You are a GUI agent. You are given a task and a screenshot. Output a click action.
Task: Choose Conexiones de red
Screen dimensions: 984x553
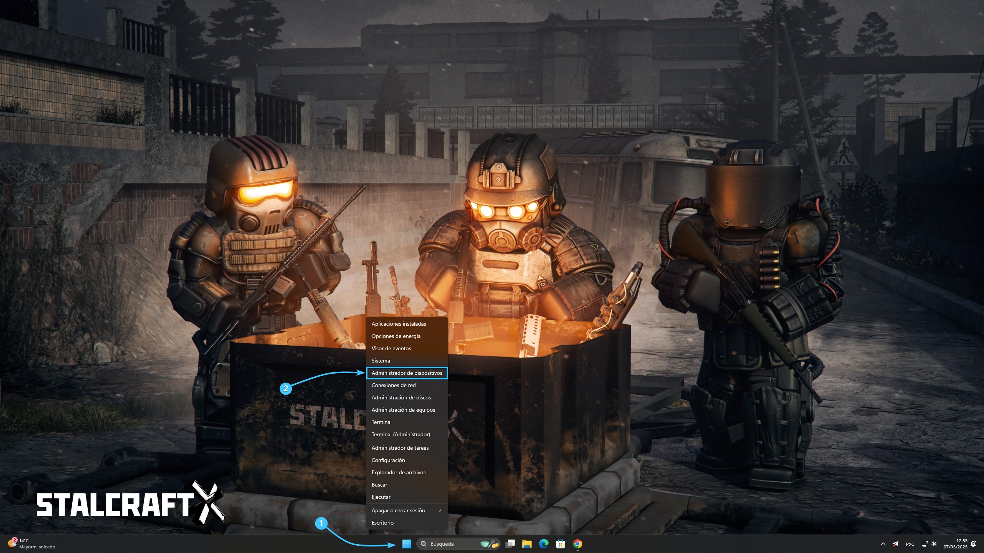click(x=407, y=385)
